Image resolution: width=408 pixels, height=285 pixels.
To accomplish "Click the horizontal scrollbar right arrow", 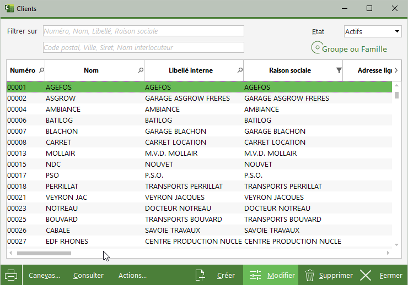I will [388, 253].
